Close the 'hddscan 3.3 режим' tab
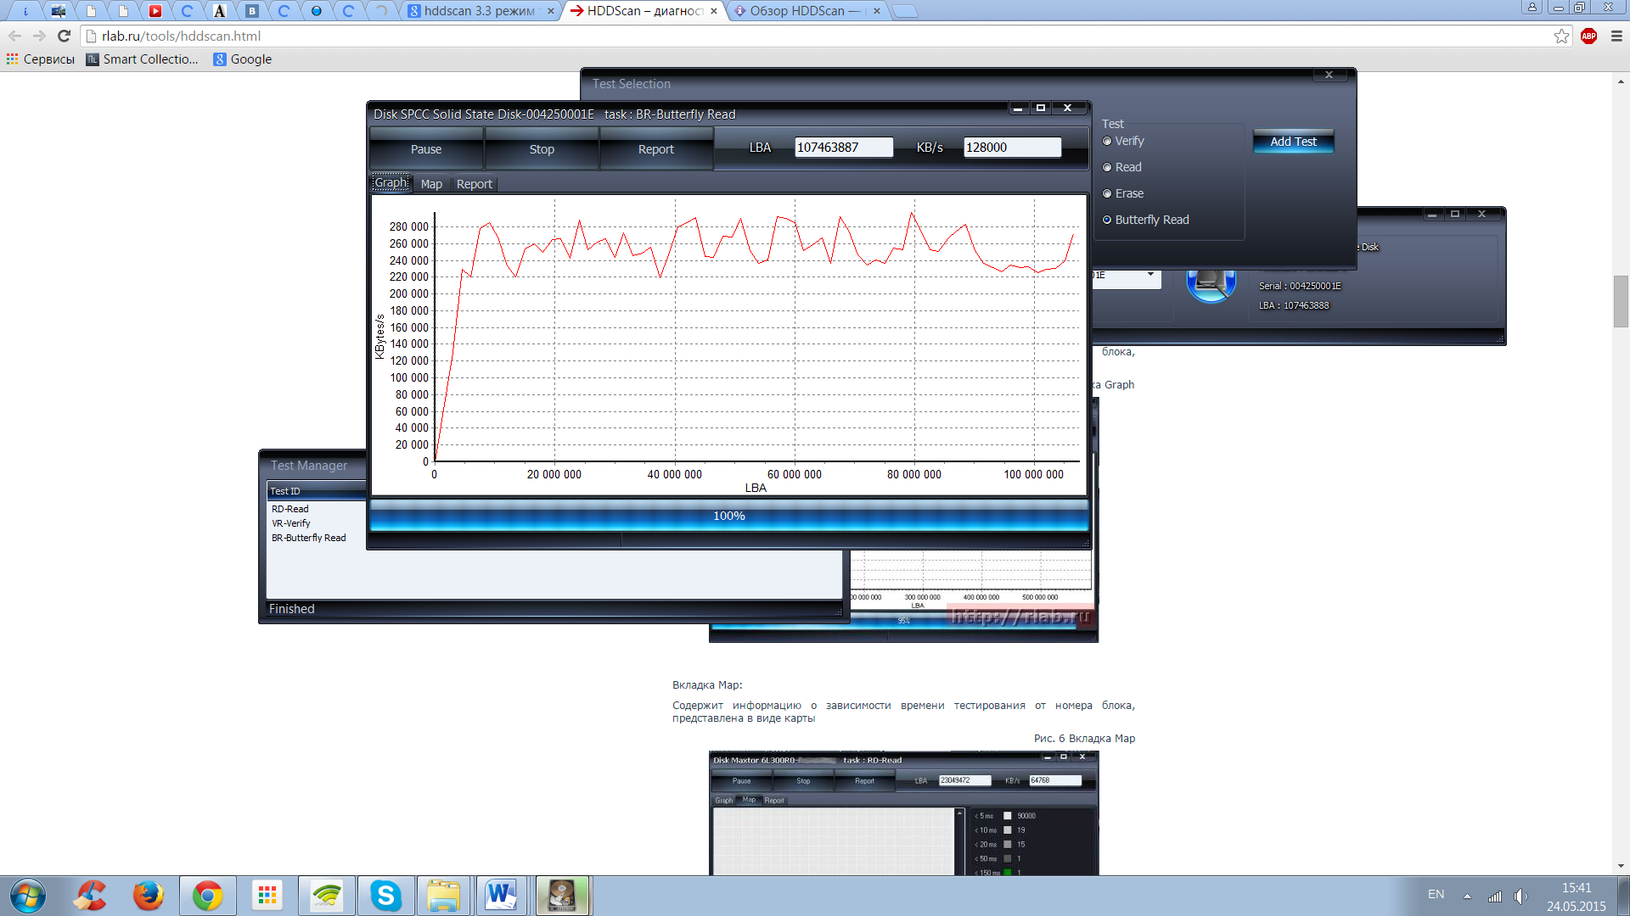 click(550, 11)
